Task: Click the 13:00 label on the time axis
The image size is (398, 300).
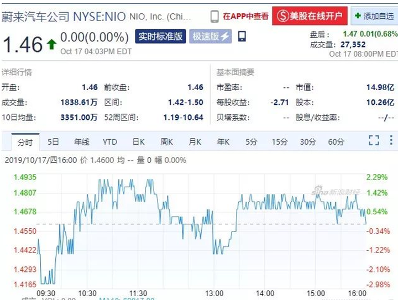Action: click(x=214, y=293)
